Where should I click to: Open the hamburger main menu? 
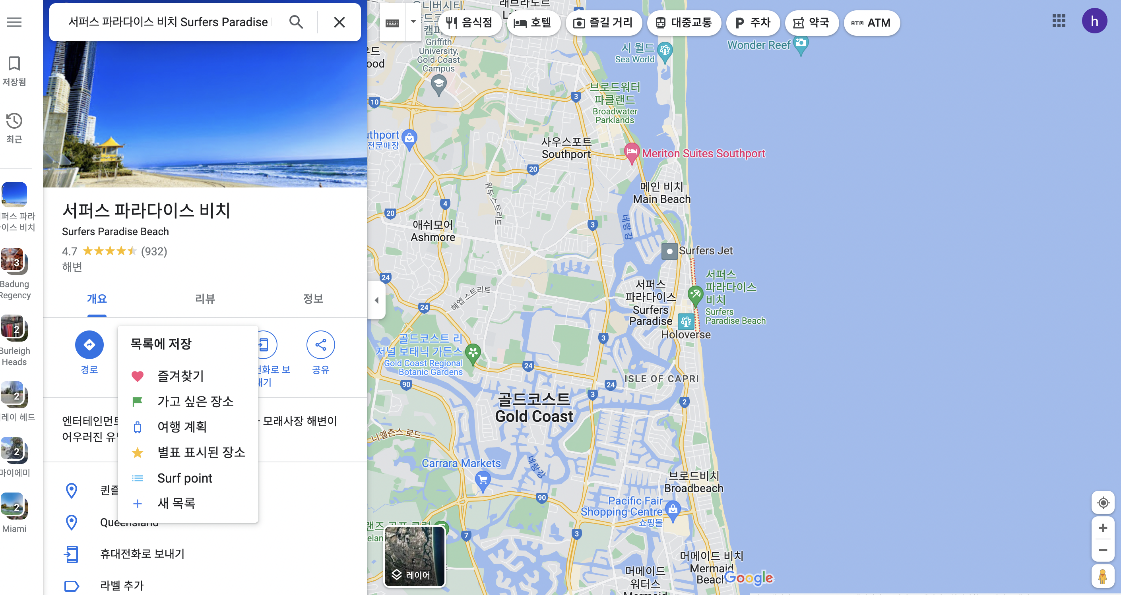coord(14,22)
